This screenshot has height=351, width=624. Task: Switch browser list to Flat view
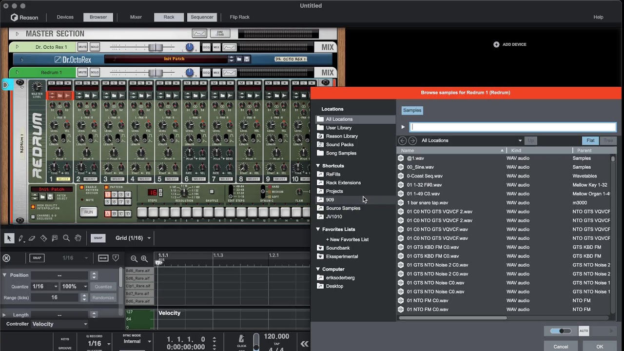[x=590, y=140]
